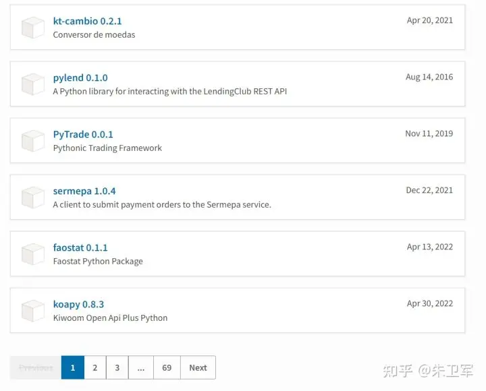This screenshot has height=391, width=486.
Task: Click the kt-cambio package cube icon
Action: pos(32,28)
